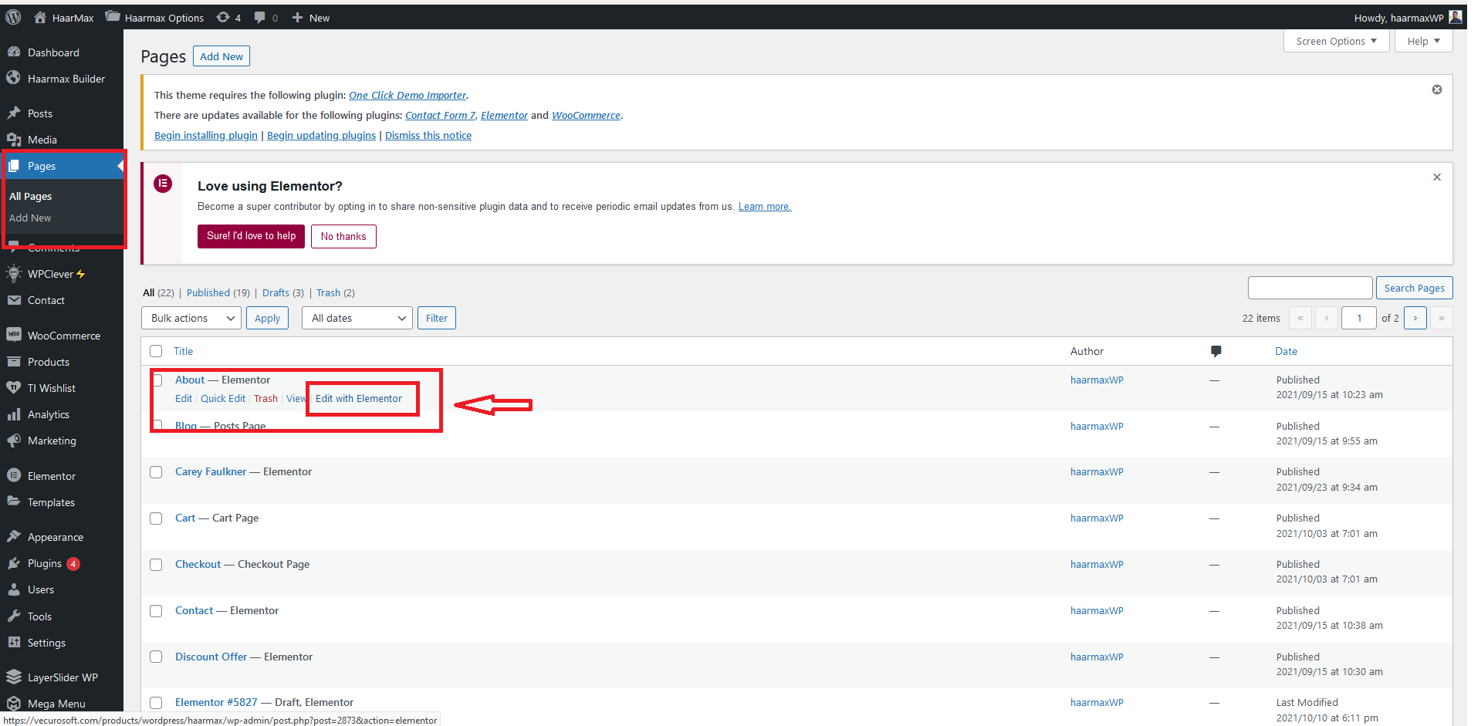The image size is (1481, 726).
Task: Expand the Screen Options panel
Action: point(1337,41)
